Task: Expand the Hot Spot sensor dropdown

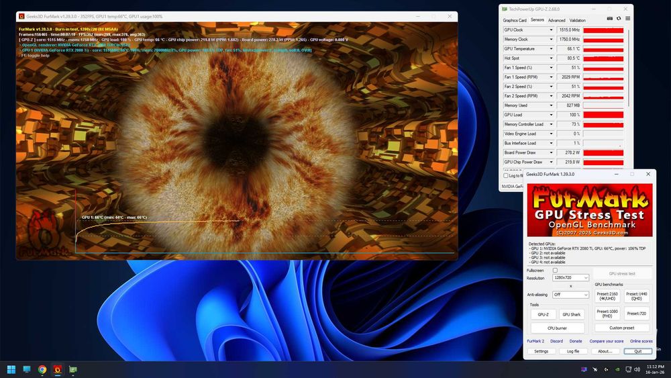Action: point(551,58)
